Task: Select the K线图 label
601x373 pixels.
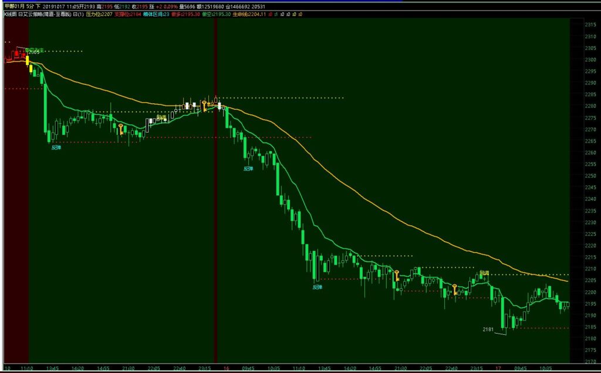Action: coord(11,13)
